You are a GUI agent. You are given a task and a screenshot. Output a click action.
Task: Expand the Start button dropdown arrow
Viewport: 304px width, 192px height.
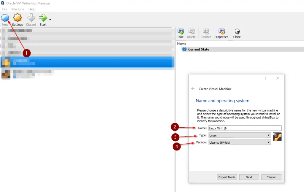click(50, 20)
